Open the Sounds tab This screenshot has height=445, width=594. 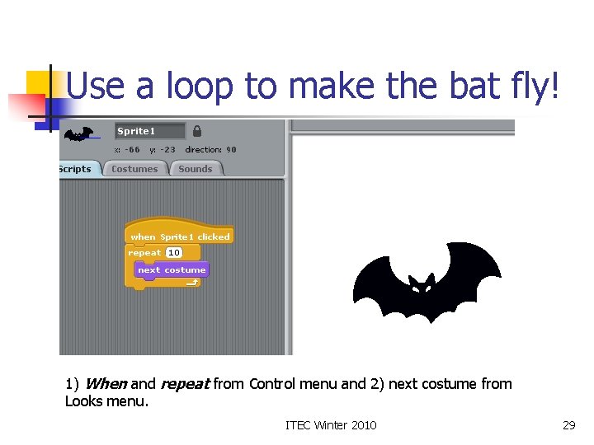[x=196, y=169]
